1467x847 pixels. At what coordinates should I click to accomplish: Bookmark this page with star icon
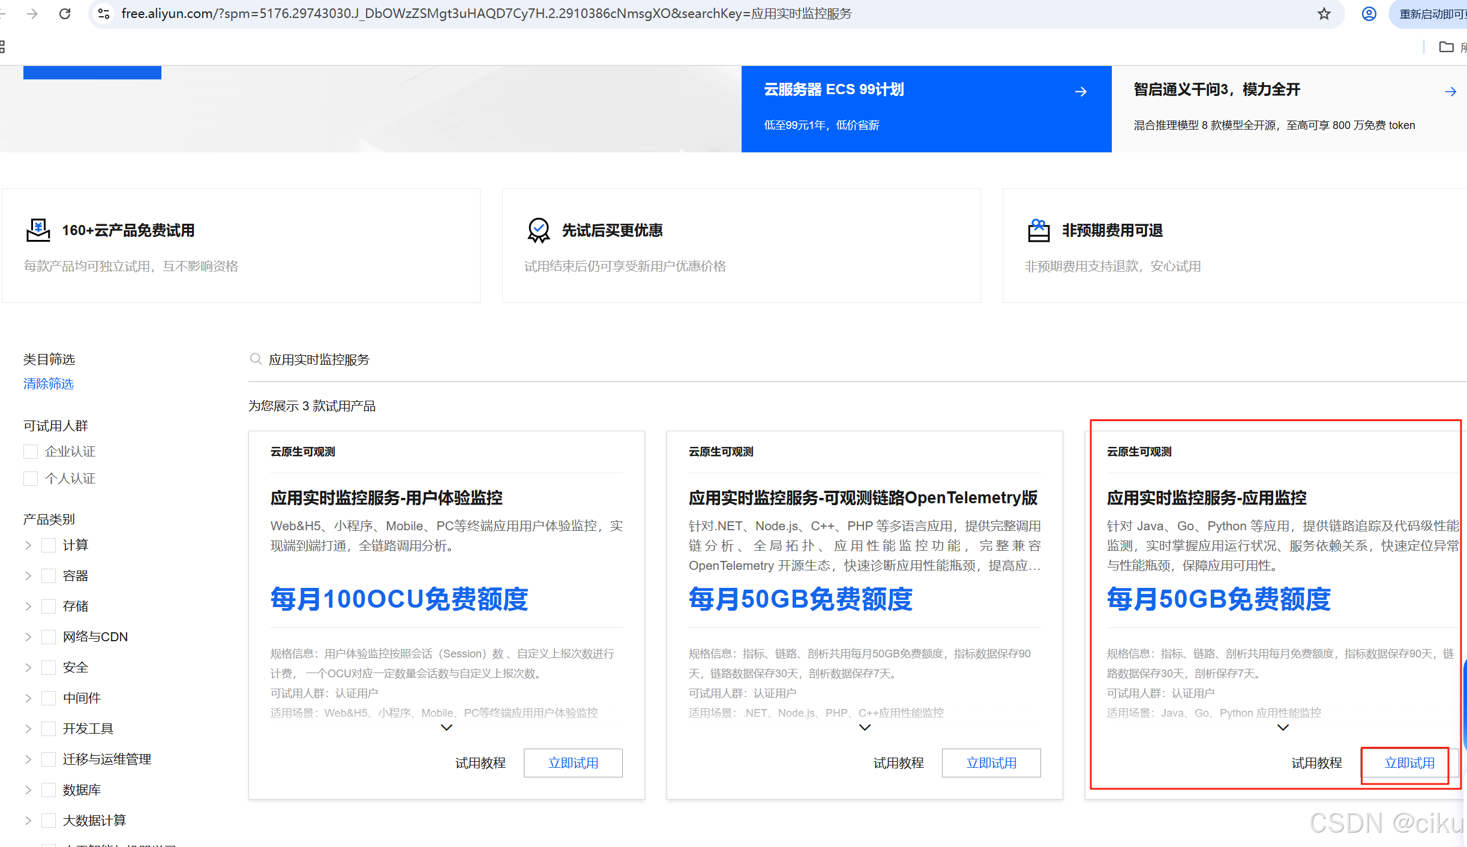coord(1324,14)
